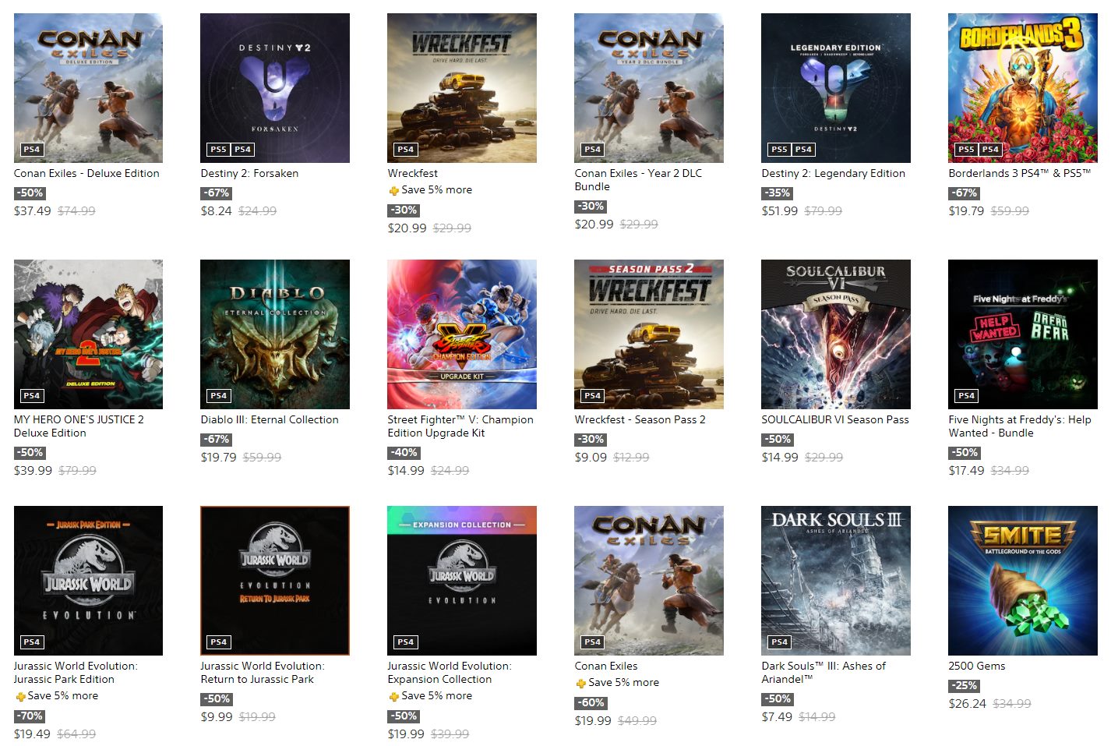Open MY HERO ONE'S JUSTICE 2 Deluxe Edition link
The width and height of the screenshot is (1111, 746).
79,426
